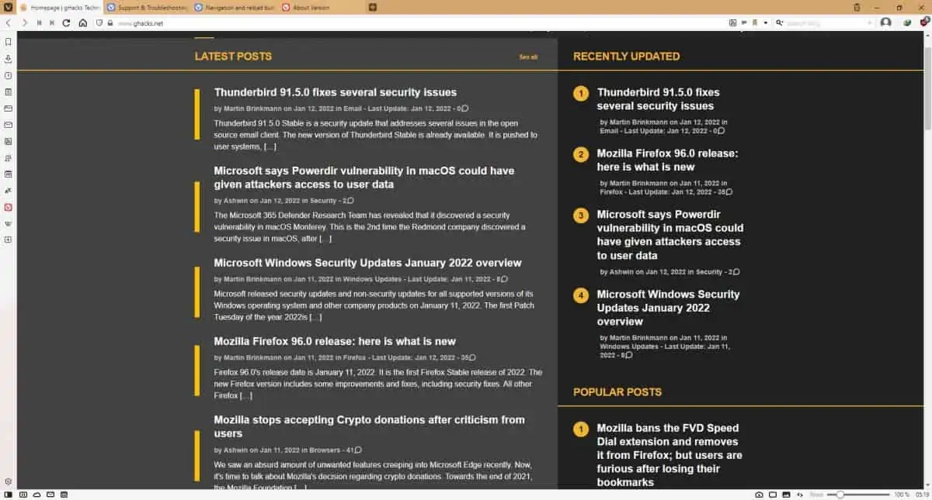Open the Feeds panel in sidebar
Viewport: 932px width, 500px height.
point(8,141)
